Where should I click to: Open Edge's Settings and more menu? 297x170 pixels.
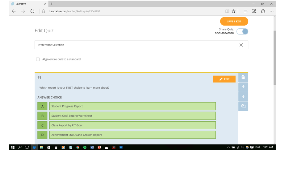point(272,11)
